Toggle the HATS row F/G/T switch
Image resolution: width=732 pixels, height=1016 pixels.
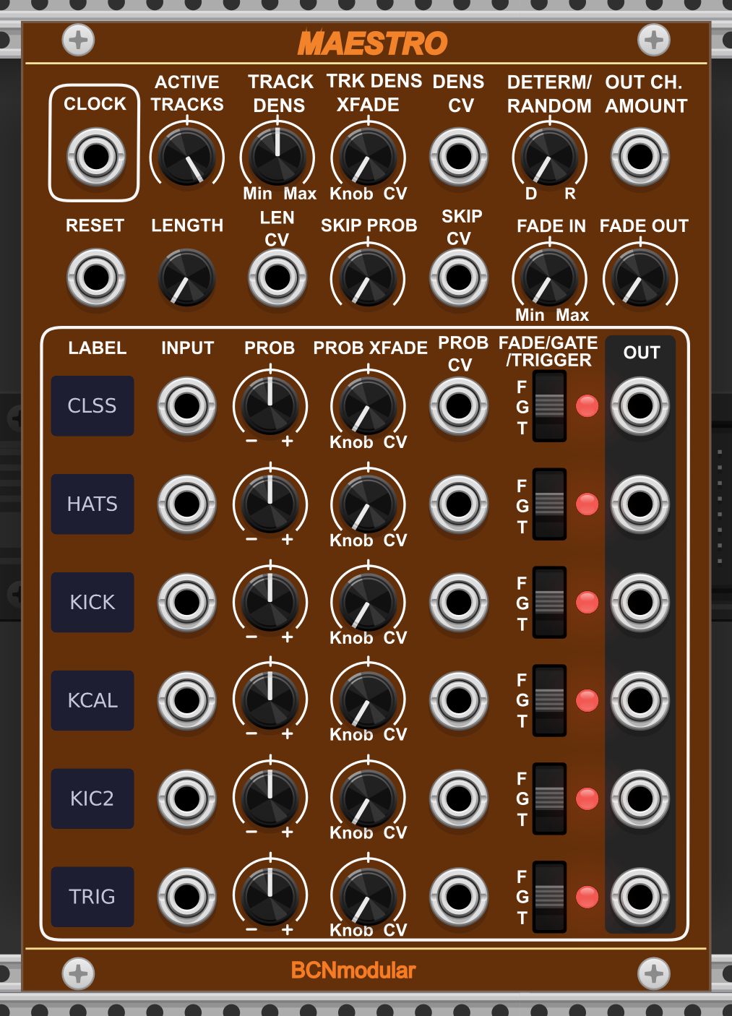click(x=549, y=504)
